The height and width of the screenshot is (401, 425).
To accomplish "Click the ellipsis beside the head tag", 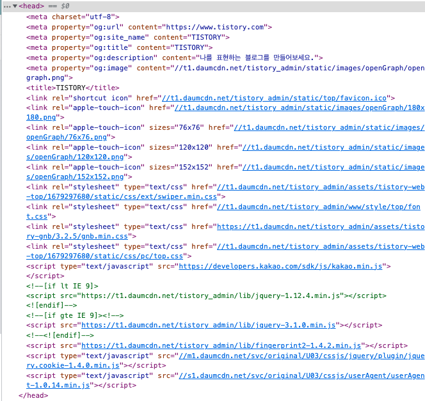I will 7,6.
